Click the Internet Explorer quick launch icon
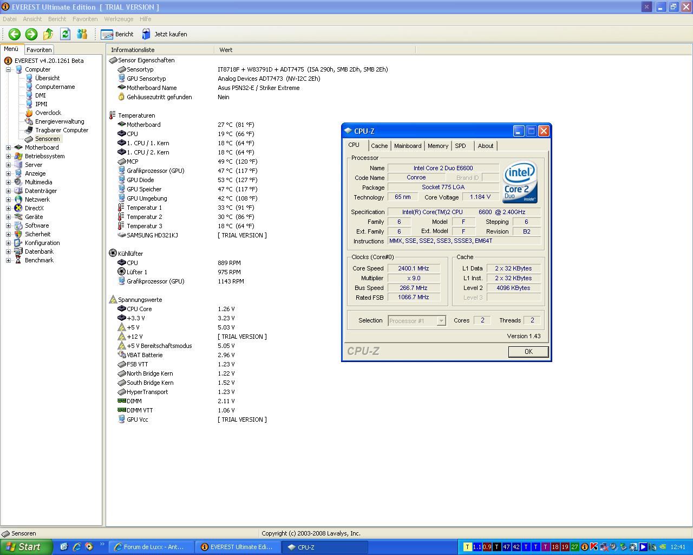Viewport: 693px width, 555px height. 76,547
